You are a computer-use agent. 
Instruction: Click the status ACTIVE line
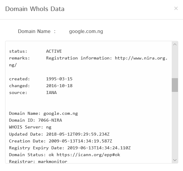click(x=36, y=51)
